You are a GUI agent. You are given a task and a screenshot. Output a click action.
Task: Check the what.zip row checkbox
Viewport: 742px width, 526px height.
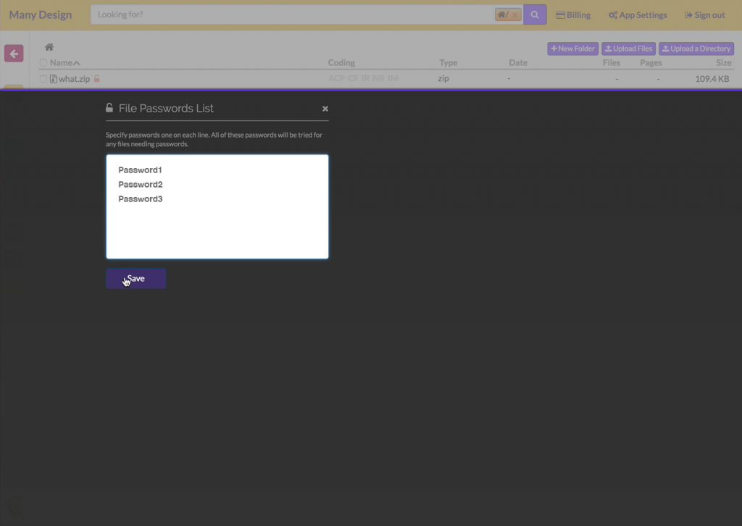coord(43,79)
